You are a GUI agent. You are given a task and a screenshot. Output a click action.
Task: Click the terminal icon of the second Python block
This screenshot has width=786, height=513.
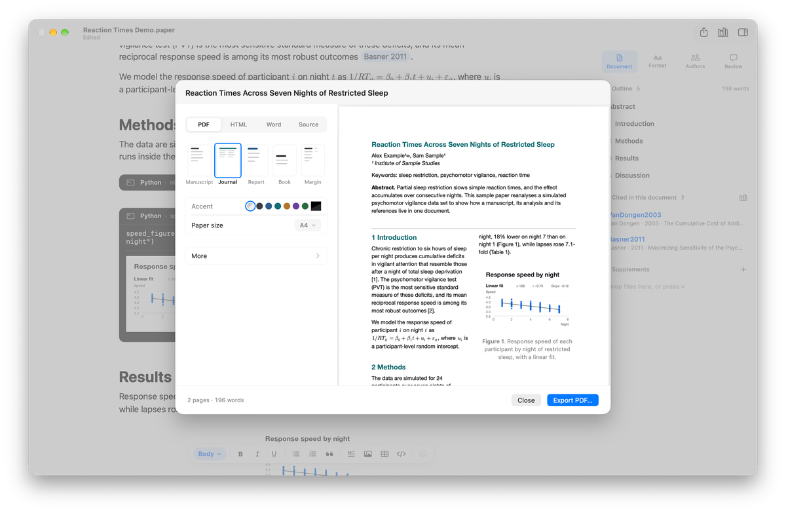click(130, 216)
